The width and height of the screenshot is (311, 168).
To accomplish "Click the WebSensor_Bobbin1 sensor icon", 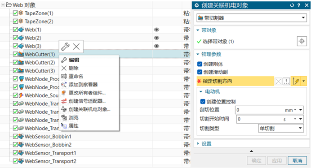I will click(x=21, y=136).
